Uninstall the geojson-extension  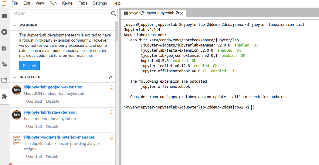pos(34,101)
